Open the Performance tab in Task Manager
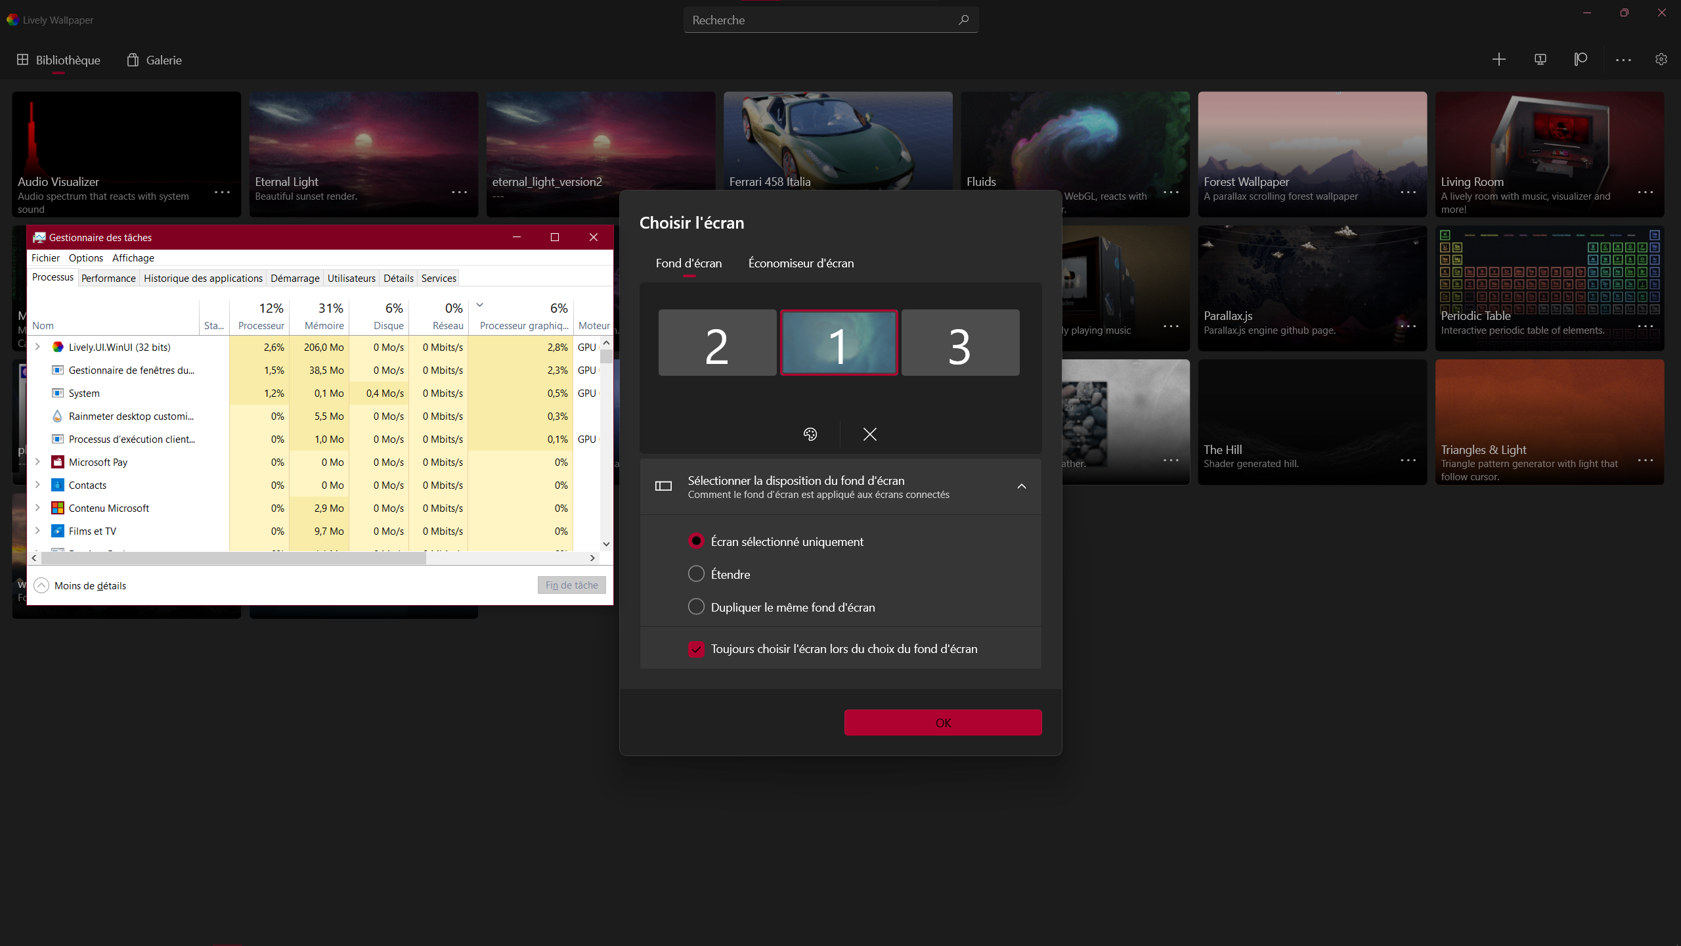The width and height of the screenshot is (1681, 946). [108, 278]
